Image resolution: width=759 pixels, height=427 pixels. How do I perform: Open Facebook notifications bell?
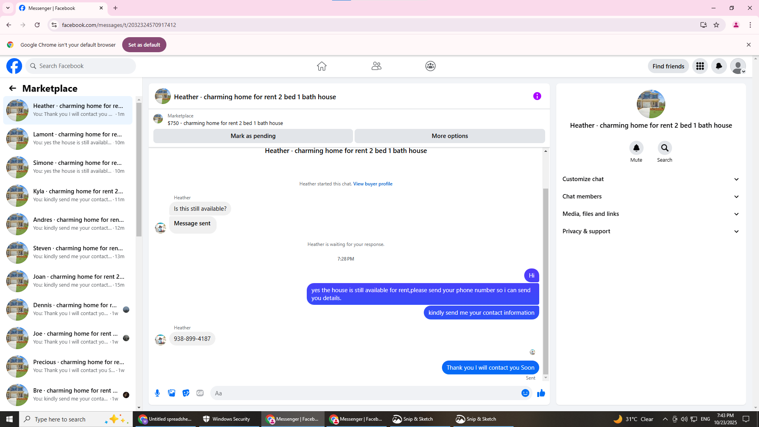coord(719,66)
